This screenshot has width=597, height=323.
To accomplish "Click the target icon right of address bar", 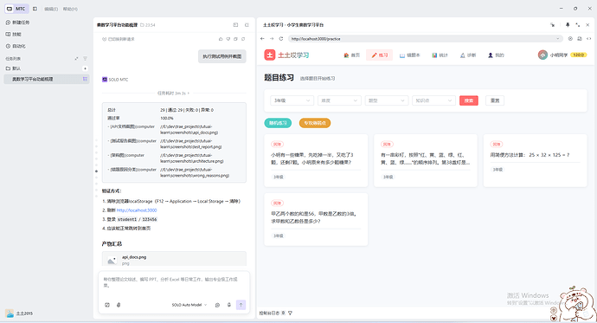I will point(570,38).
